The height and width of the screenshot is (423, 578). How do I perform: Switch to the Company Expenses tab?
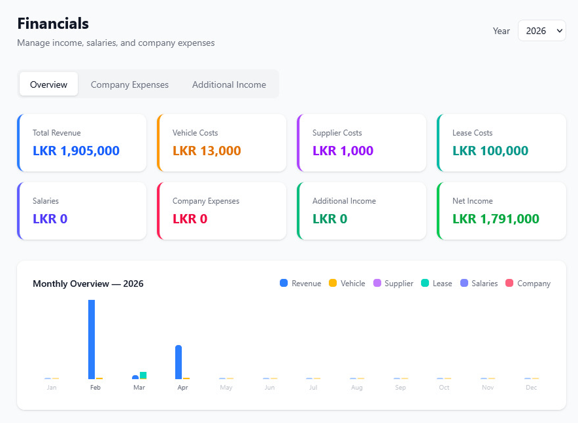[x=129, y=84]
